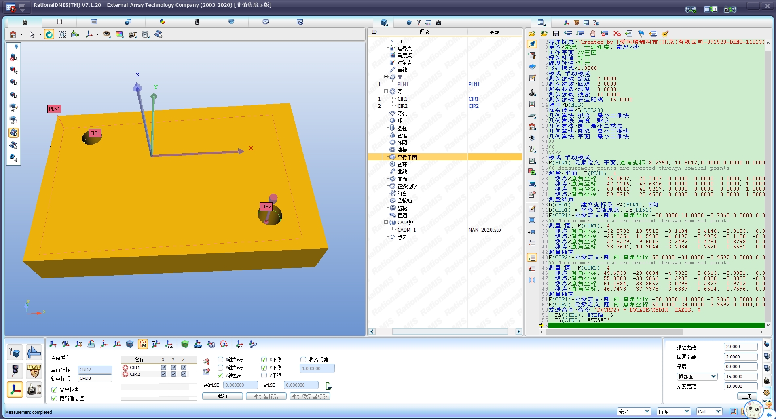
Task: Activate the rotate view tool
Action: point(49,34)
